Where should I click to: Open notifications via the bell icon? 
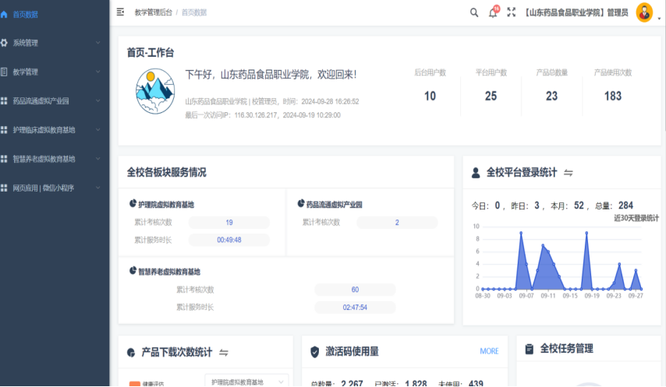pyautogui.click(x=493, y=12)
